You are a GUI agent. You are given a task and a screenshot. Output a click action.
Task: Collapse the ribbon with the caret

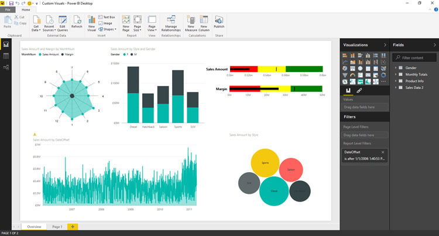[430, 9]
